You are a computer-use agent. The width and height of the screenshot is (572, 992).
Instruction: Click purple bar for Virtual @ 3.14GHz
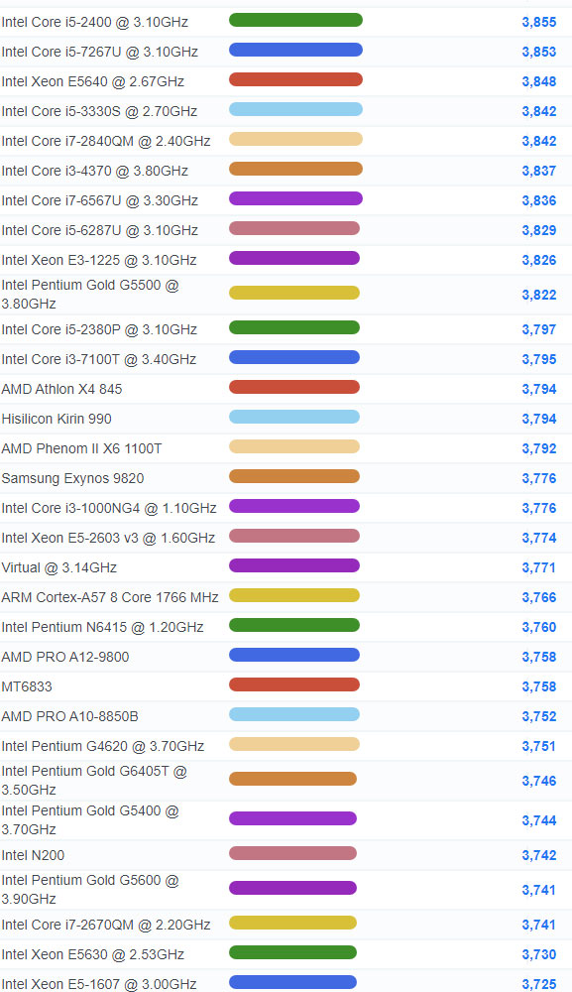click(293, 565)
